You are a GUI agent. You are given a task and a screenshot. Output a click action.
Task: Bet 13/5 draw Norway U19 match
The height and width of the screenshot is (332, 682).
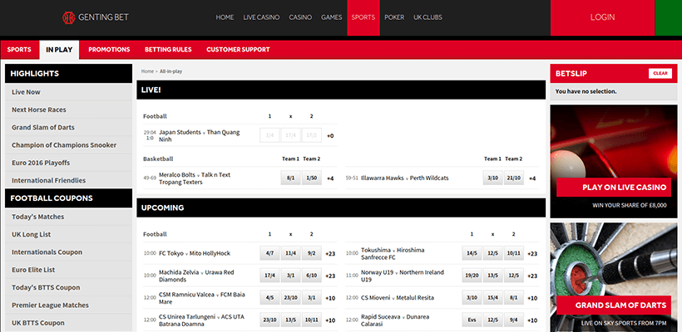[493, 276]
